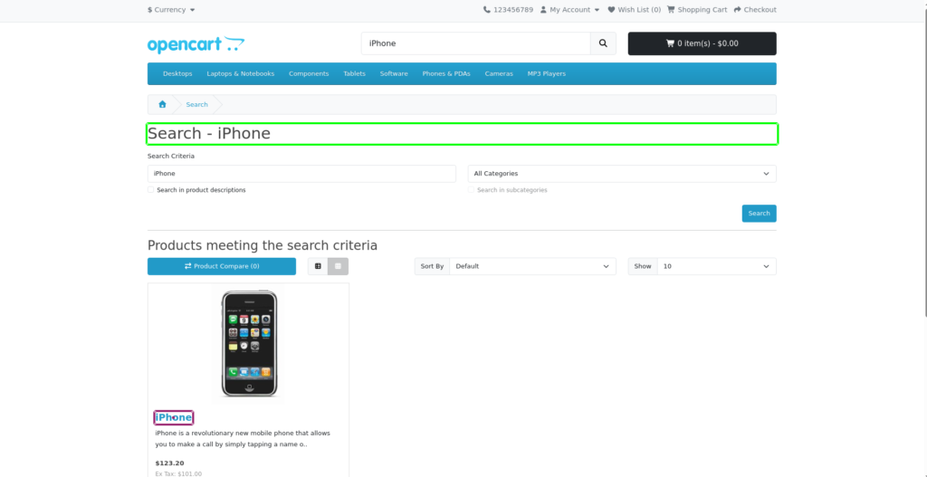Open the Desktops menu
Viewport: 927px width, 477px height.
pyautogui.click(x=177, y=74)
